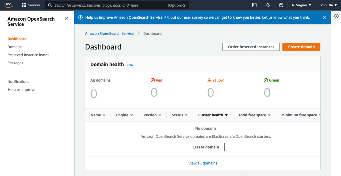The image size is (341, 176).
Task: Click Order Reserved Instances button
Action: click(251, 47)
